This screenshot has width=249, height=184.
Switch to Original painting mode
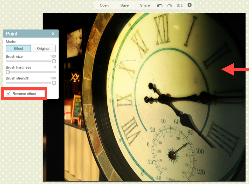tap(43, 48)
